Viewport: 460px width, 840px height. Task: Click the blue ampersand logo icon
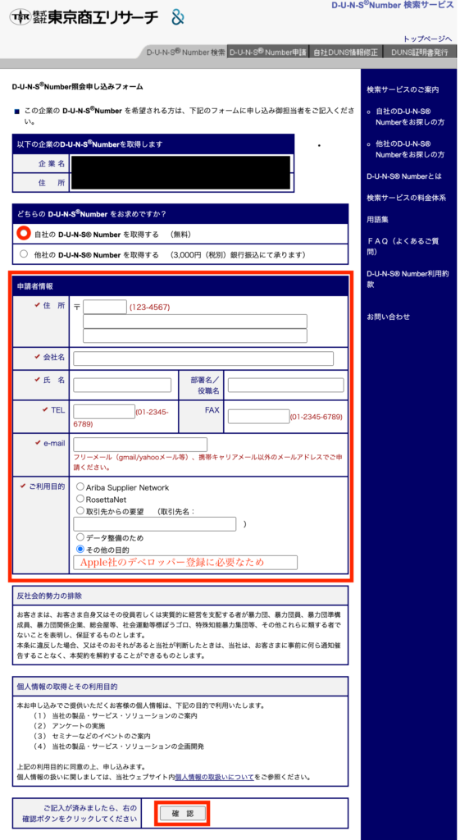(177, 18)
